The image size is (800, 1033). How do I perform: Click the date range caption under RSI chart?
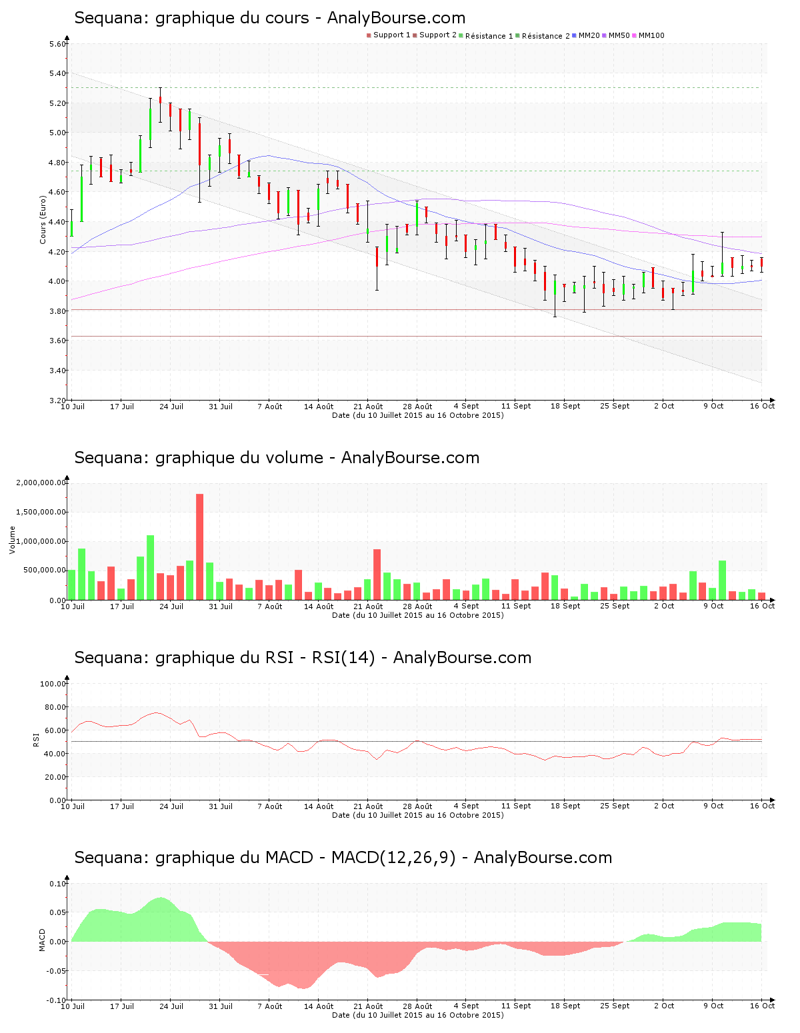coord(418,815)
